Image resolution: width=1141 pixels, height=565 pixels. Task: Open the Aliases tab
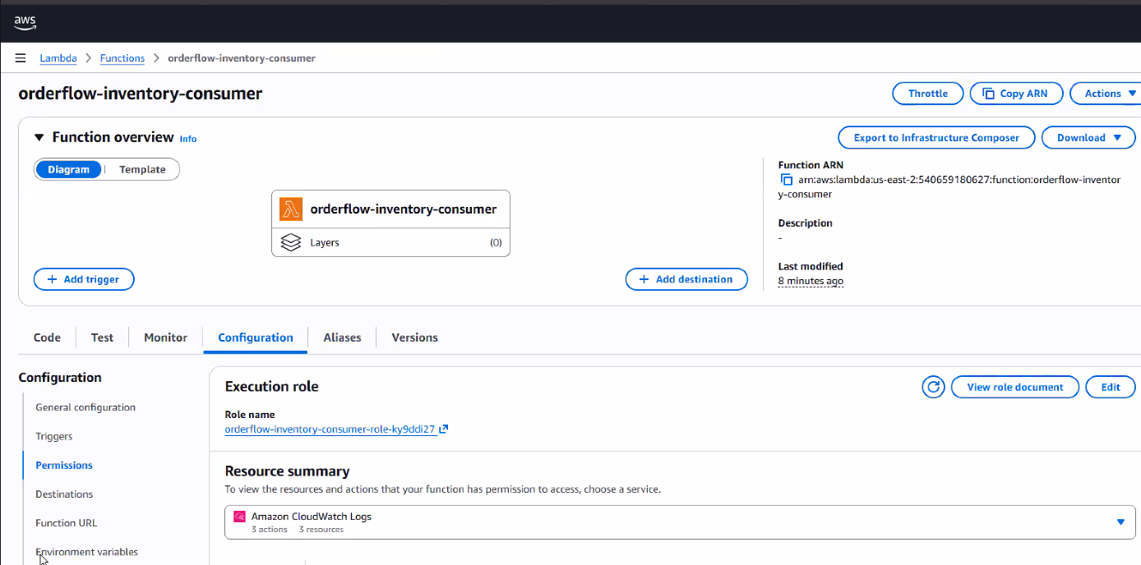[x=342, y=338]
